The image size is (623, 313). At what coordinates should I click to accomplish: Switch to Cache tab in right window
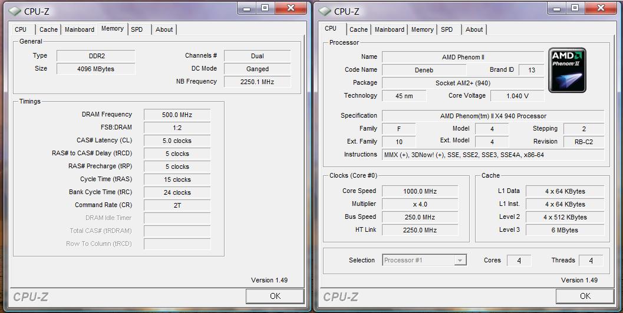tap(358, 29)
